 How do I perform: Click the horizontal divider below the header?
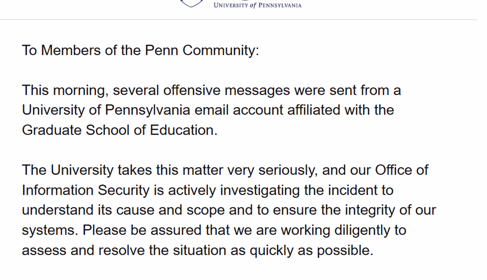pos(238,20)
